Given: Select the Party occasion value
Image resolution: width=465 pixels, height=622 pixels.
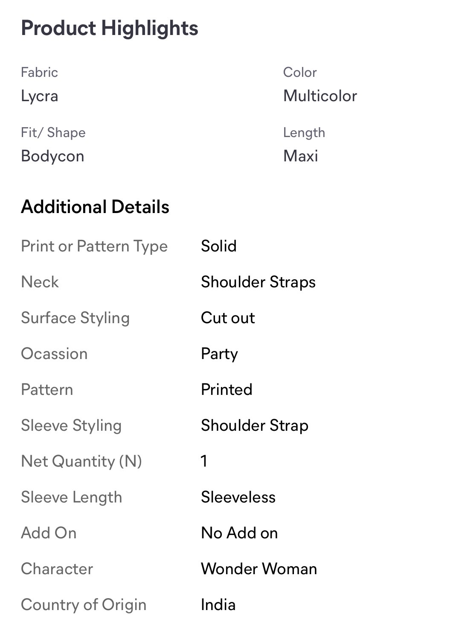Looking at the screenshot, I should [x=219, y=354].
